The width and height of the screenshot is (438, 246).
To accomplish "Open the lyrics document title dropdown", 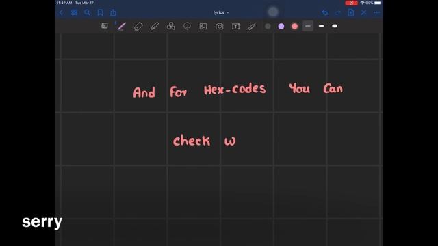I will [221, 12].
